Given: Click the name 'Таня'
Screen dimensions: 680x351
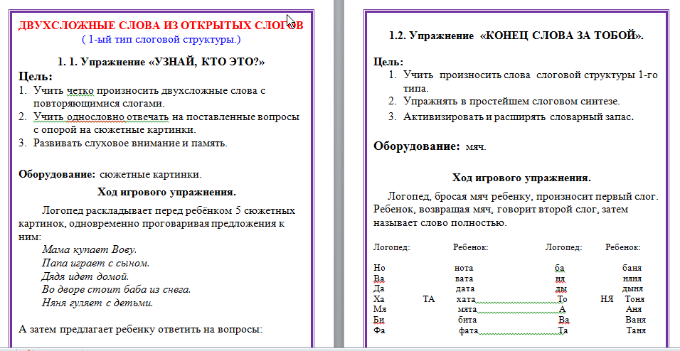Looking at the screenshot, I should [636, 330].
